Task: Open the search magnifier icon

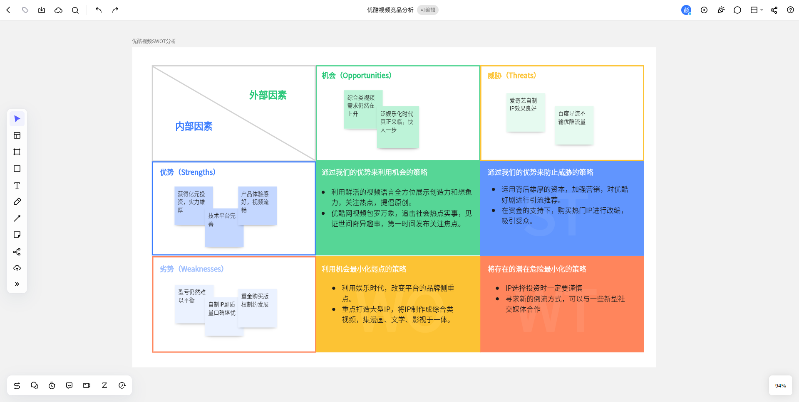Action: pos(75,10)
